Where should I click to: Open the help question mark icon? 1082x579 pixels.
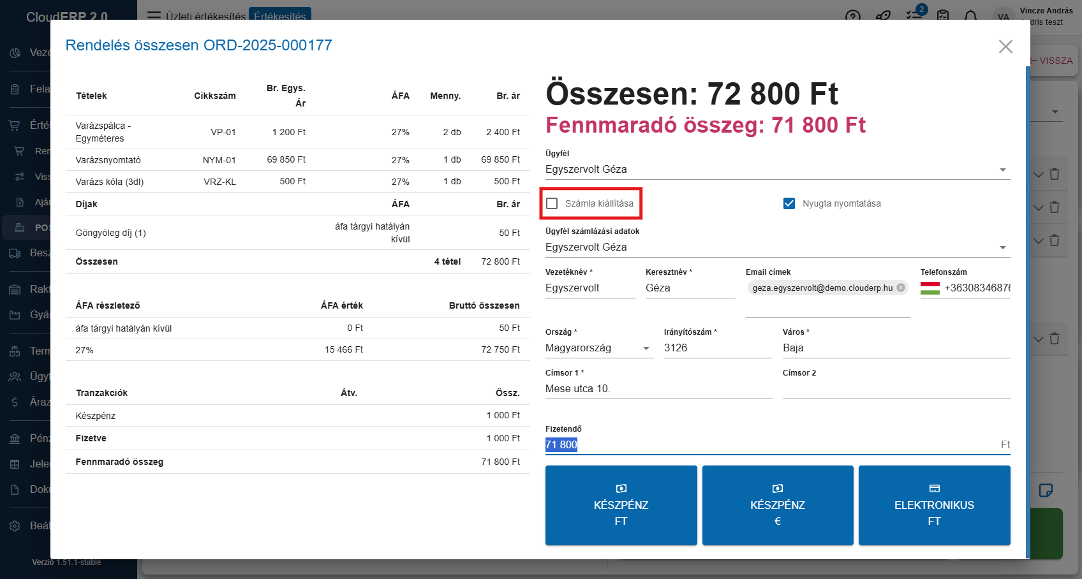852,16
